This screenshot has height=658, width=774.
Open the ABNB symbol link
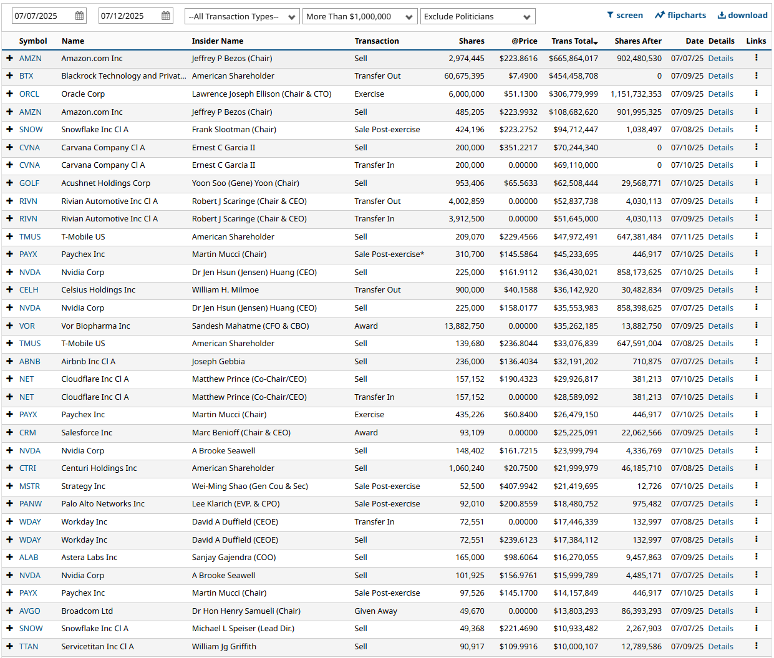[x=30, y=361]
